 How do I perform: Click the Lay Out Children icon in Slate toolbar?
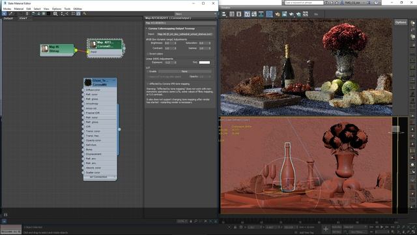coord(66,14)
